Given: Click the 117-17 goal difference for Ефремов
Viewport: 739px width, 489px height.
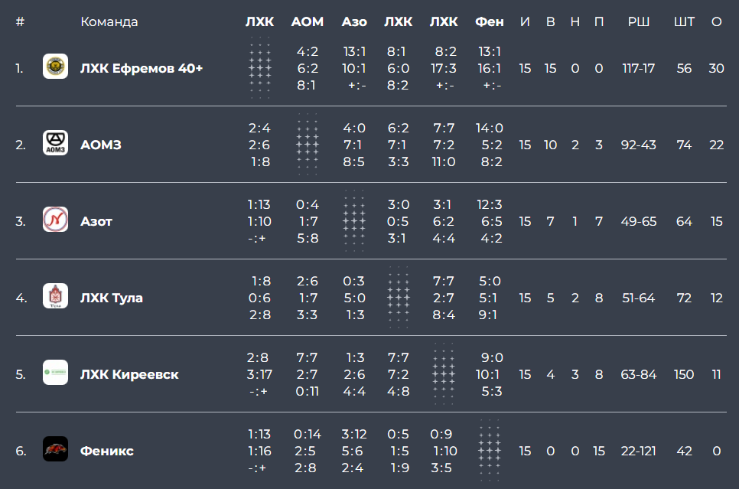Looking at the screenshot, I should tap(639, 68).
